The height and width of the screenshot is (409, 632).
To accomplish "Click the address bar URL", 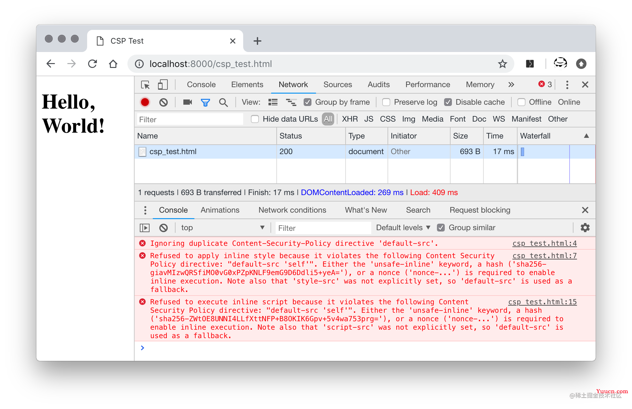I will coord(211,64).
